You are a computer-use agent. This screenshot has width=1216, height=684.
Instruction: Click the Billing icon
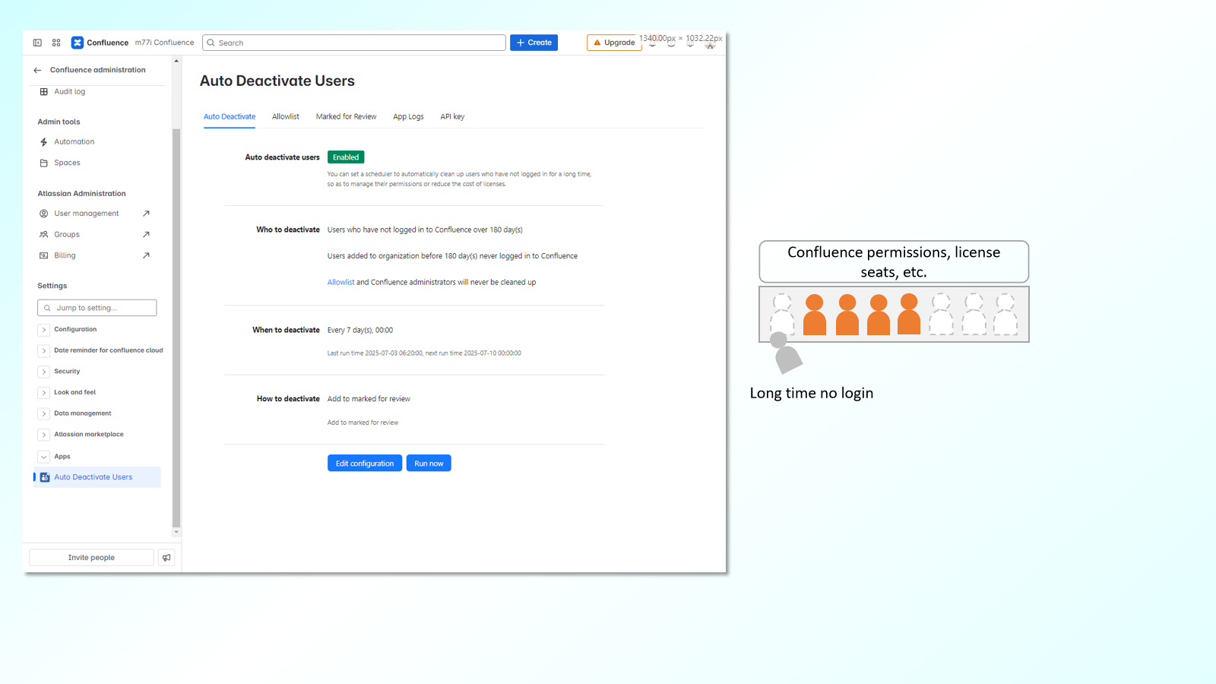pyautogui.click(x=44, y=255)
